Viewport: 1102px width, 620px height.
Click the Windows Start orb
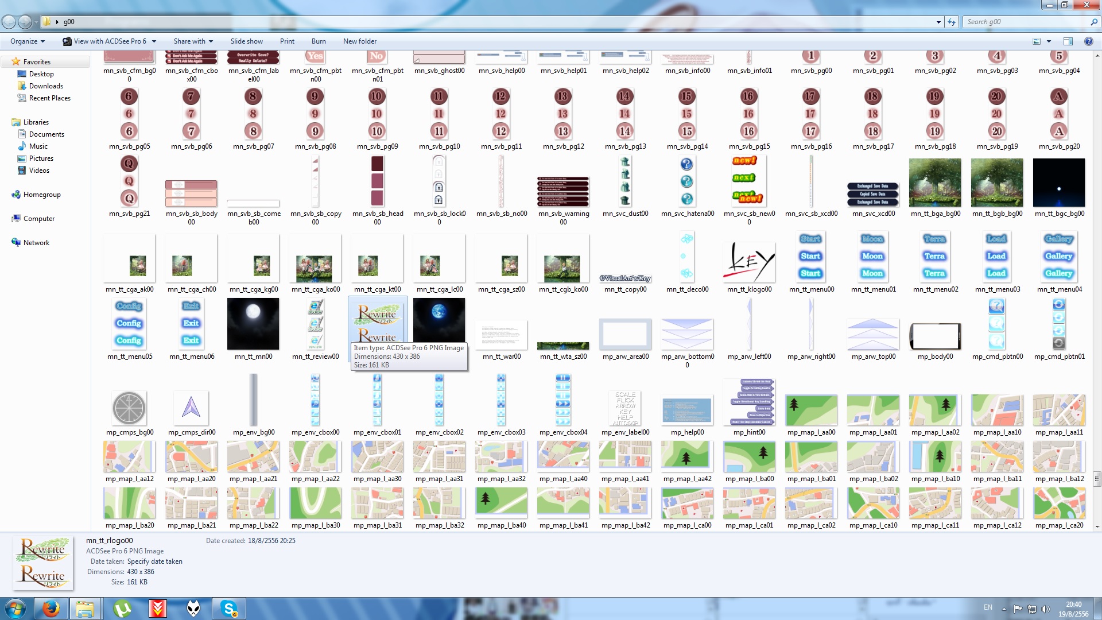click(x=15, y=609)
